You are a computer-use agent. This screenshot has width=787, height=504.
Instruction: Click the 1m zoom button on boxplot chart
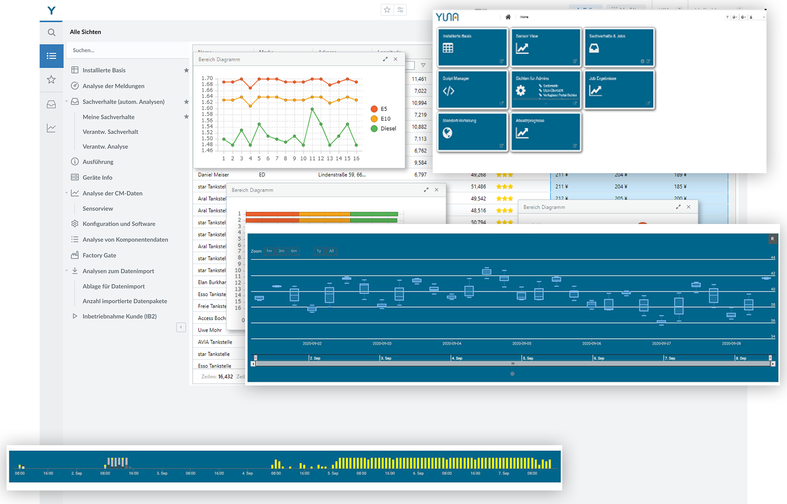tap(269, 251)
